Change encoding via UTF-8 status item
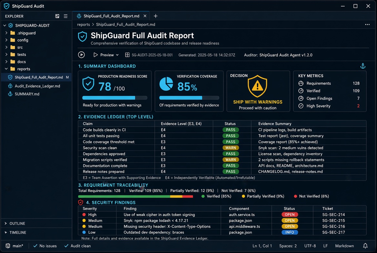 coord(310,246)
